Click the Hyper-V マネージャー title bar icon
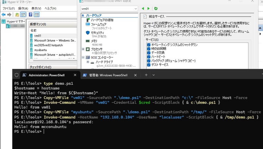The width and height of the screenshot is (263, 149). pyautogui.click(x=4, y=2)
